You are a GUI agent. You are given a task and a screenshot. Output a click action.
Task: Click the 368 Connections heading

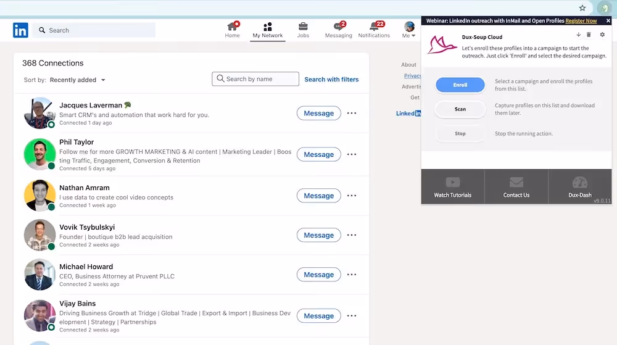click(52, 64)
